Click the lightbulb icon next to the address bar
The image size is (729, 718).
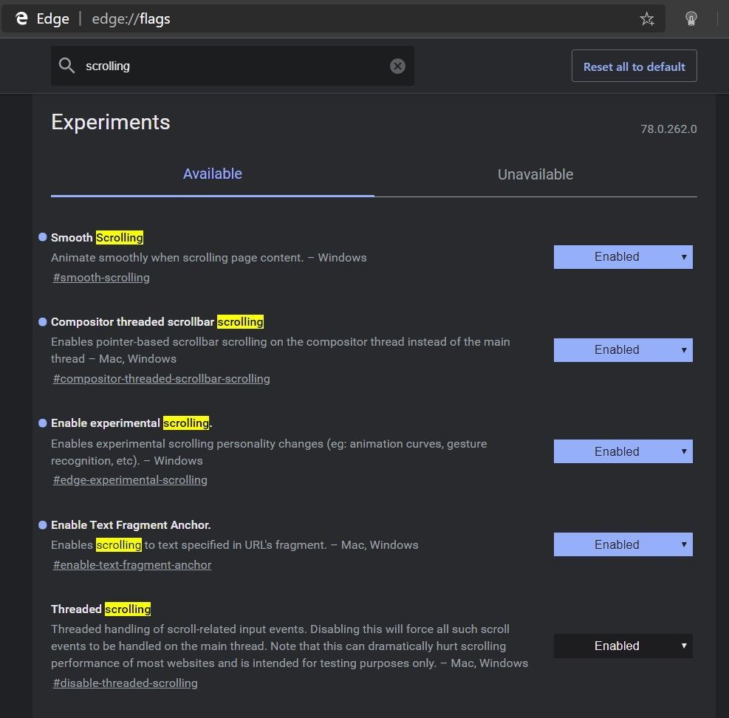691,18
